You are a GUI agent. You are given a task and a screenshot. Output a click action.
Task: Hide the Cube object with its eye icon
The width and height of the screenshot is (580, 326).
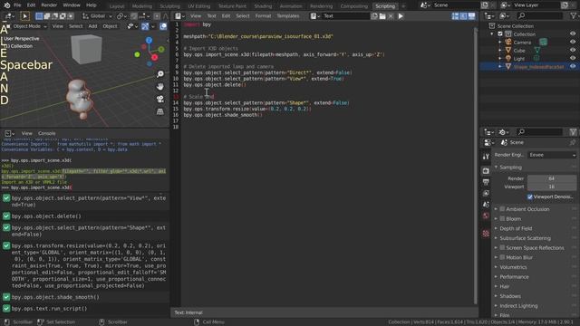tap(573, 51)
